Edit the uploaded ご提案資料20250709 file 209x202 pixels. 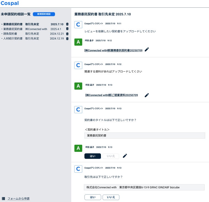click(x=147, y=95)
